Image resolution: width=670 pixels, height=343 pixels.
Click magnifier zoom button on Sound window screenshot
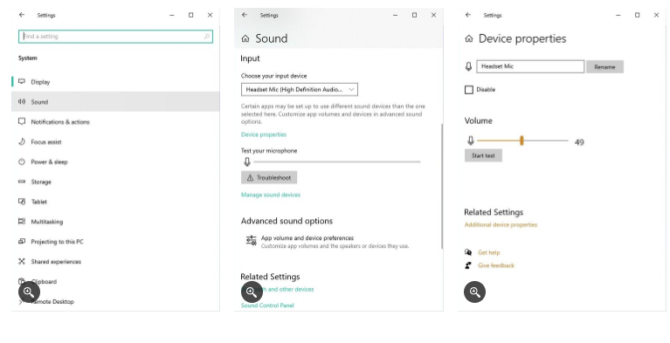click(252, 292)
